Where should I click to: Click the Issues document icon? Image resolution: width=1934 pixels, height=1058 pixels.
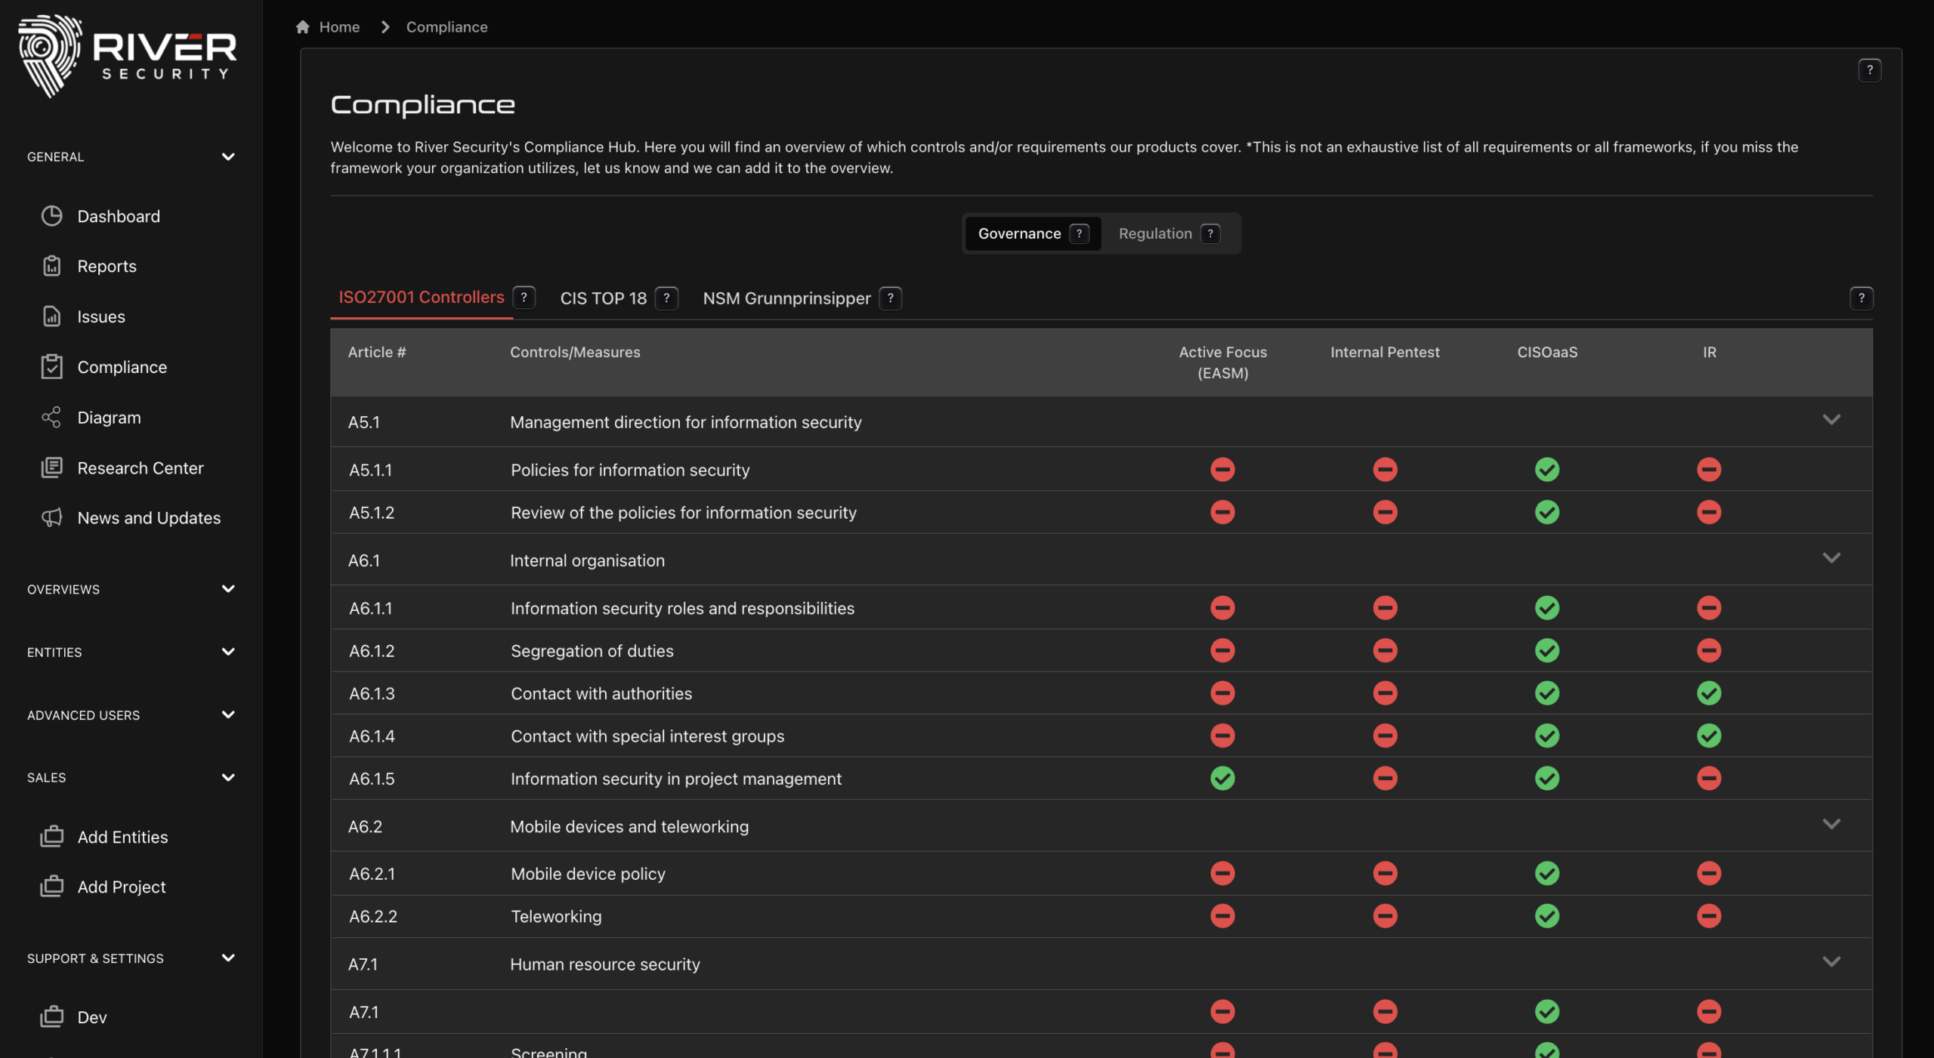point(51,316)
